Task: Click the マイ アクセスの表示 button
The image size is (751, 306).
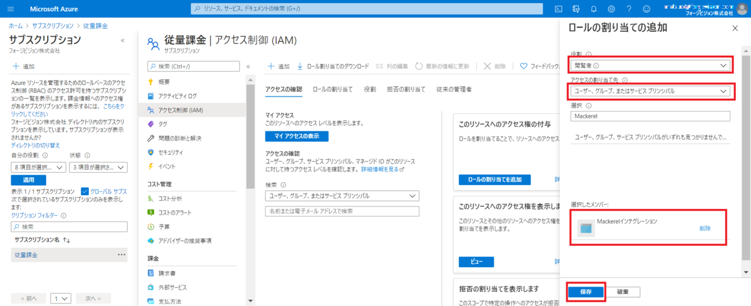Action: click(297, 136)
